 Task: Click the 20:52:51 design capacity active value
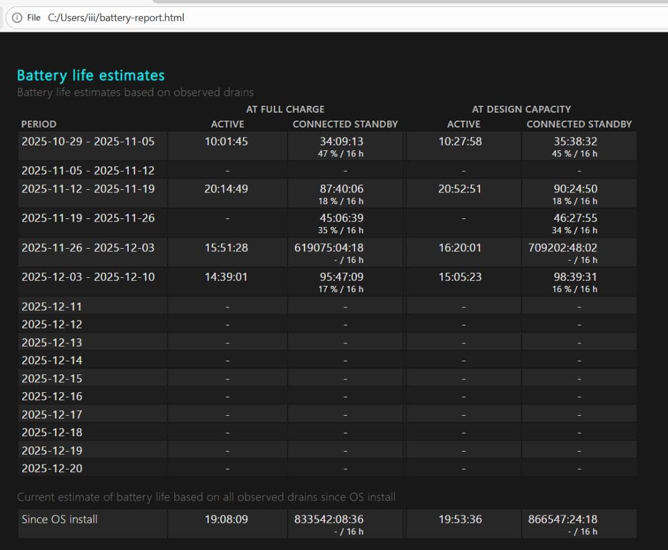pyautogui.click(x=460, y=189)
